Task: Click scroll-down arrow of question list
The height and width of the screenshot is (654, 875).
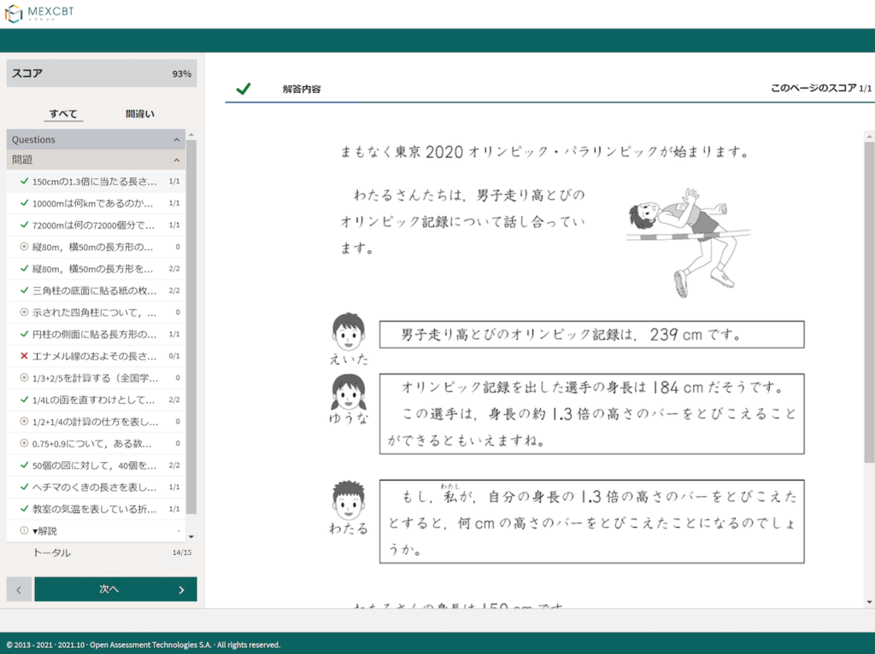Action: tap(191, 536)
